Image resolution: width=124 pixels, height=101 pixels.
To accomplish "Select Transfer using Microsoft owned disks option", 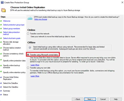I will click(28, 55).
